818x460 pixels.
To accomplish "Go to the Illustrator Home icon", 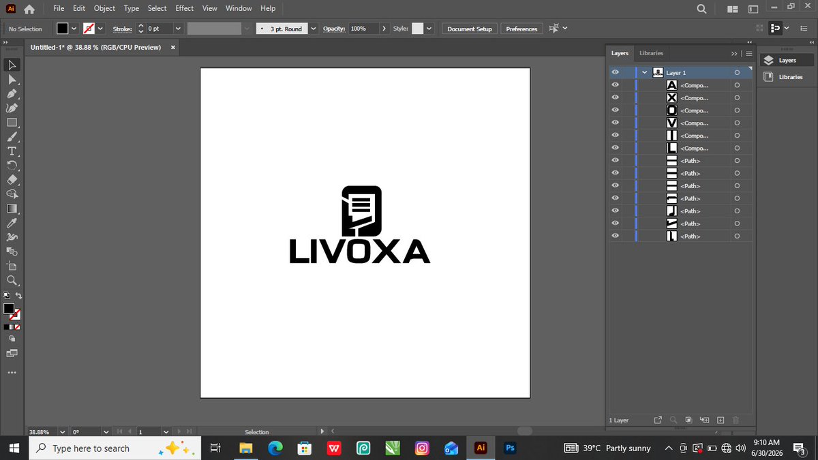I will 29,9.
